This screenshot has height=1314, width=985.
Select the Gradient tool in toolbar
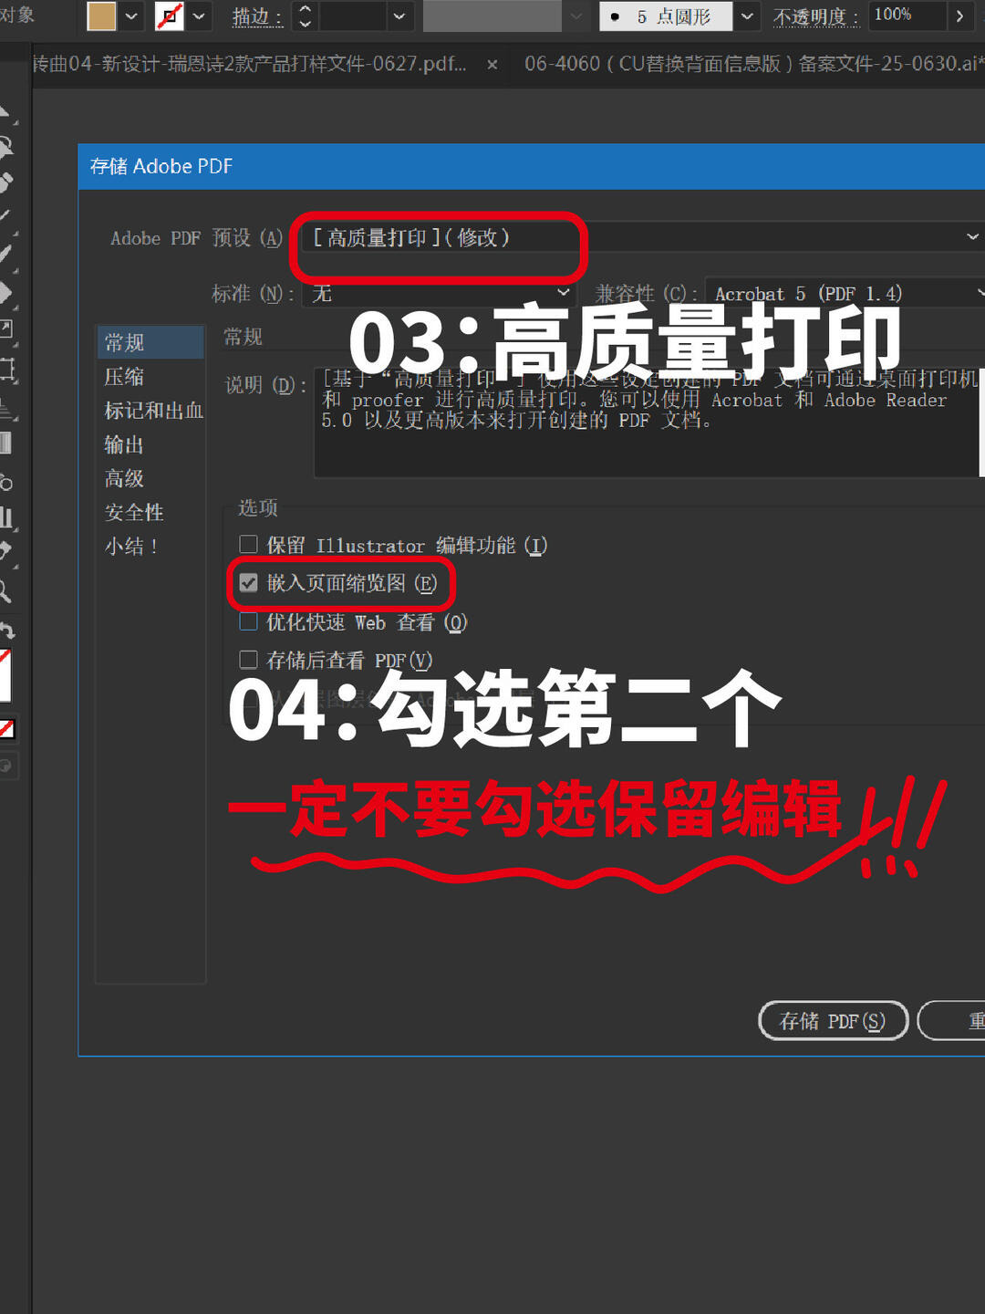pos(5,443)
